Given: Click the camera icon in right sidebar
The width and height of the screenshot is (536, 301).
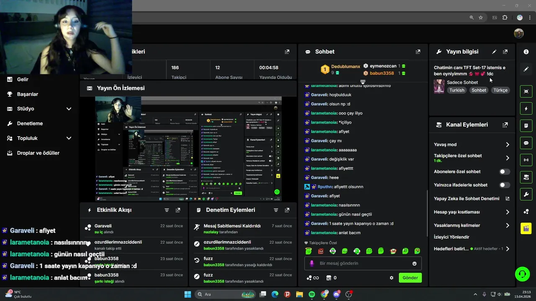Looking at the screenshot, I should pyautogui.click(x=526, y=177).
